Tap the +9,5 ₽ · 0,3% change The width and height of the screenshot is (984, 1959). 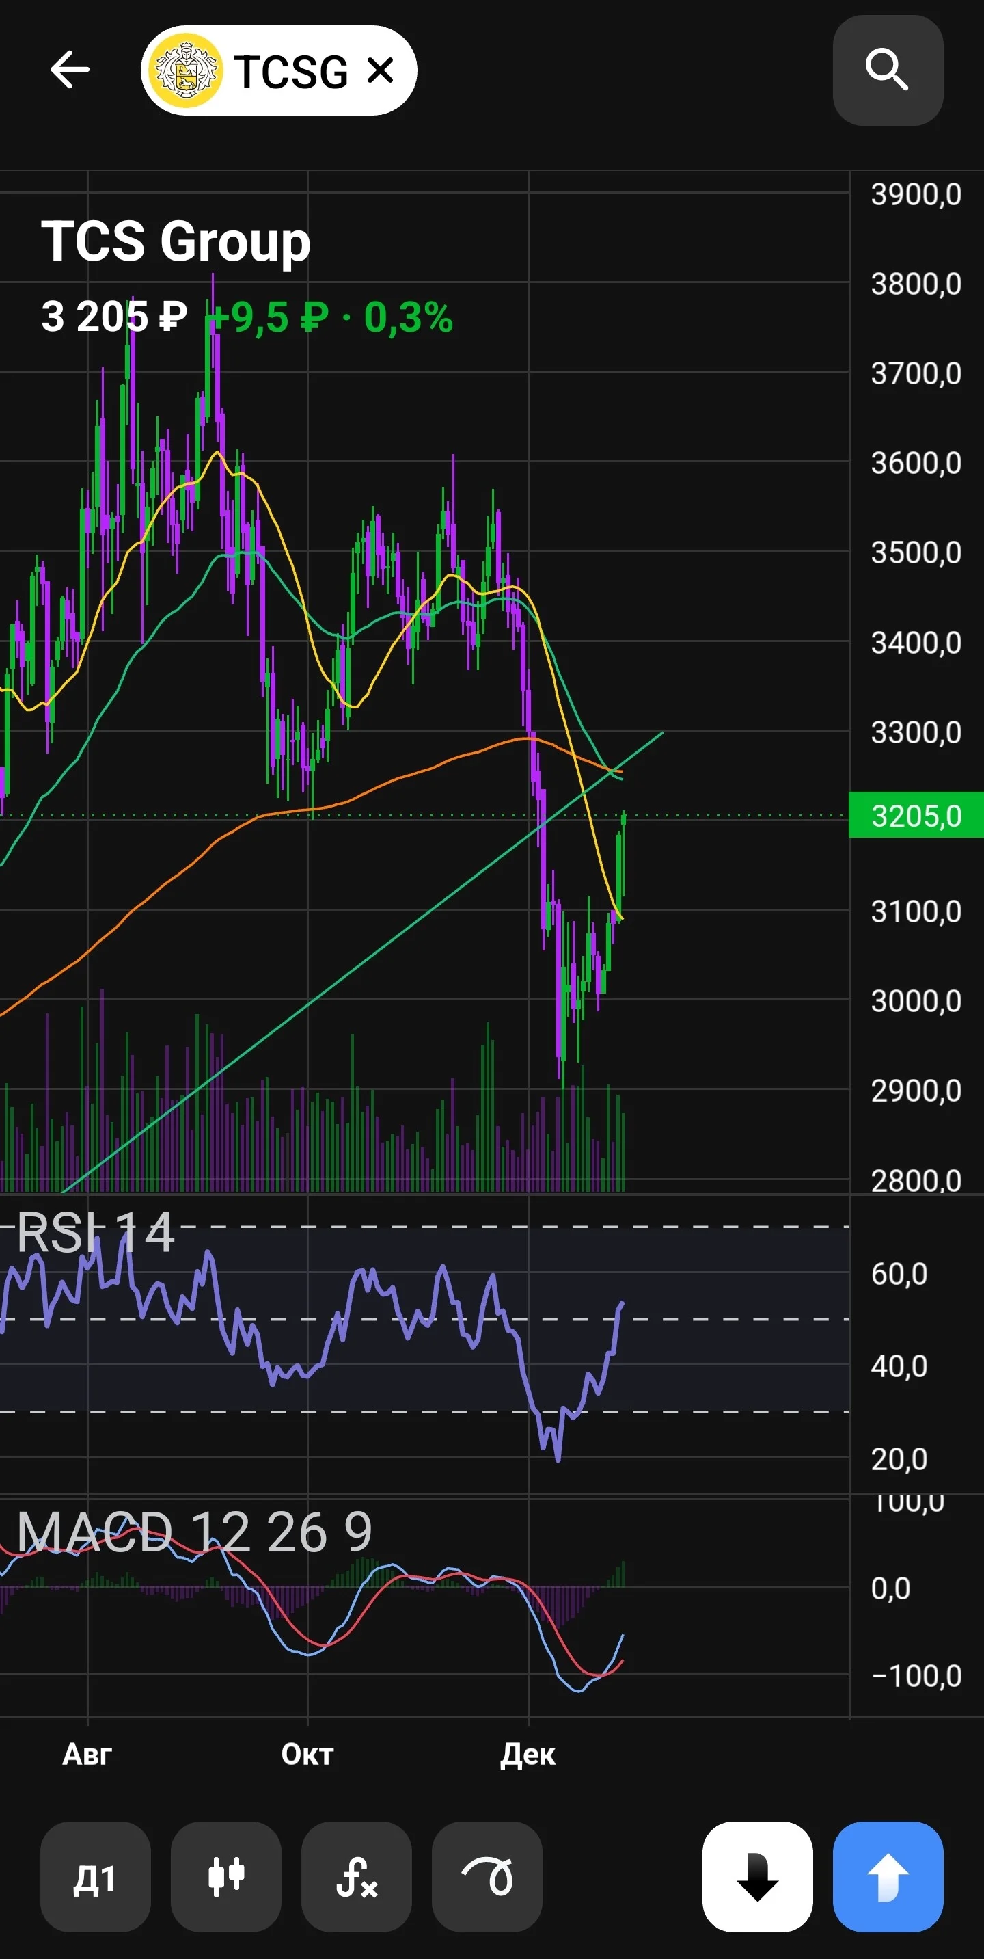pyautogui.click(x=331, y=317)
